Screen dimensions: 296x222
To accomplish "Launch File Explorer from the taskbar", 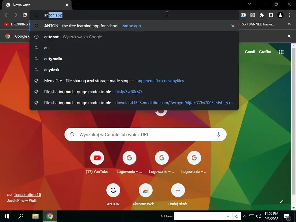I will point(35,216).
